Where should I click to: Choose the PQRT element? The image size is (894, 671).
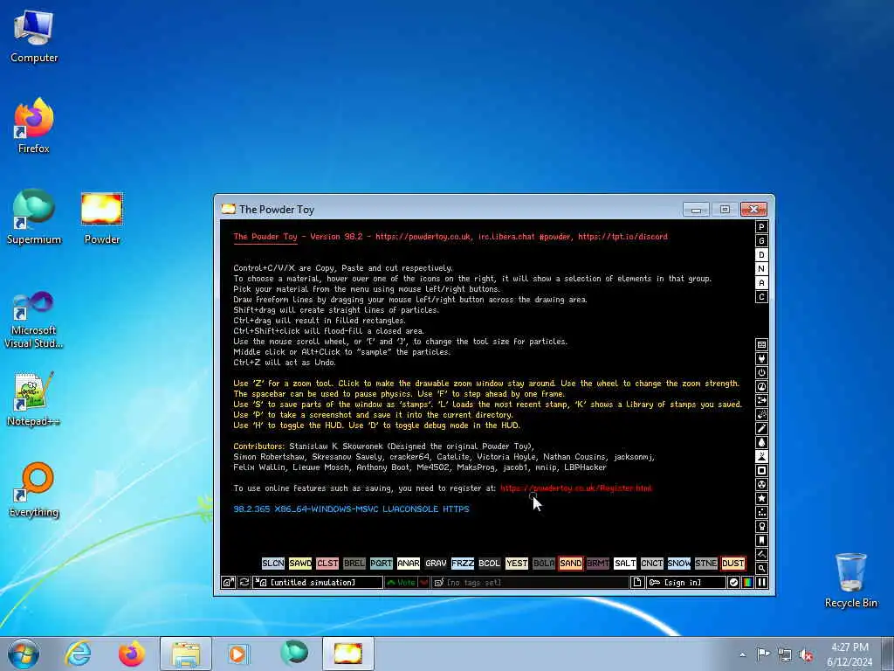tap(382, 564)
